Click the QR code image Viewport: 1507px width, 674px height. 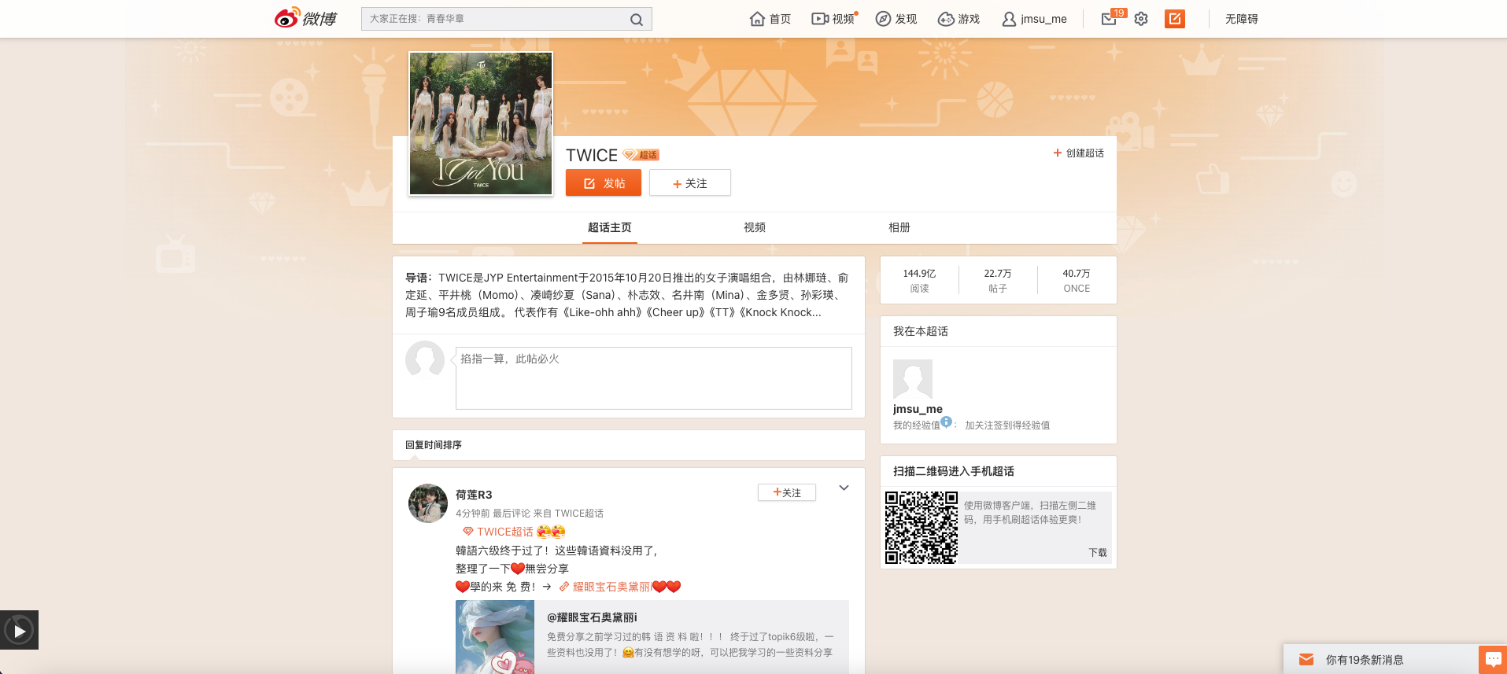[x=922, y=528]
